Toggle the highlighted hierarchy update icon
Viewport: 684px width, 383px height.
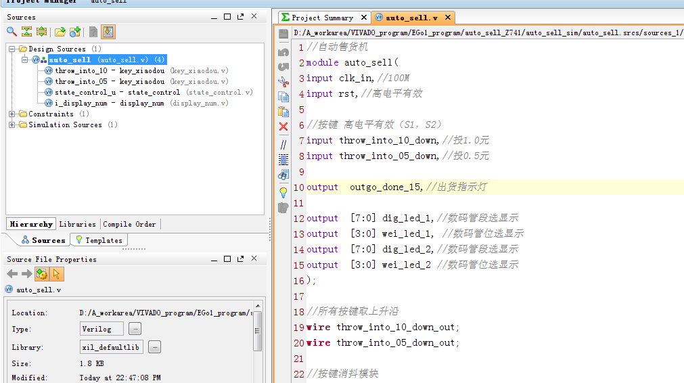[x=108, y=32]
